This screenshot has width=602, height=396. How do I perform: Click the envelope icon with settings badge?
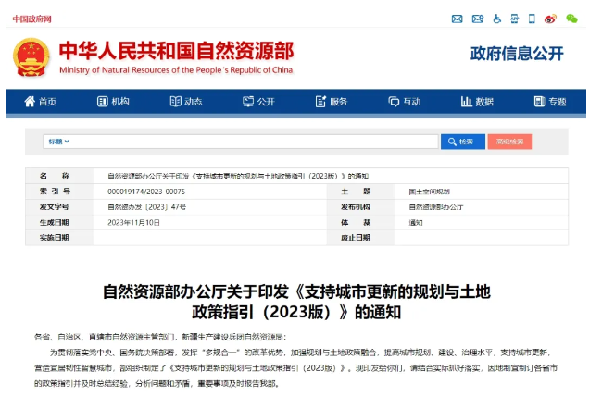pos(478,19)
